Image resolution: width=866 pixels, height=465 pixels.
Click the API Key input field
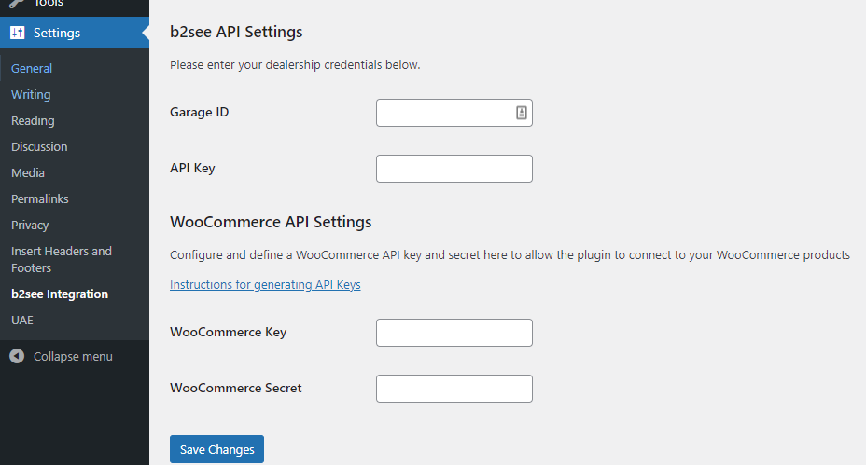pyautogui.click(x=454, y=169)
